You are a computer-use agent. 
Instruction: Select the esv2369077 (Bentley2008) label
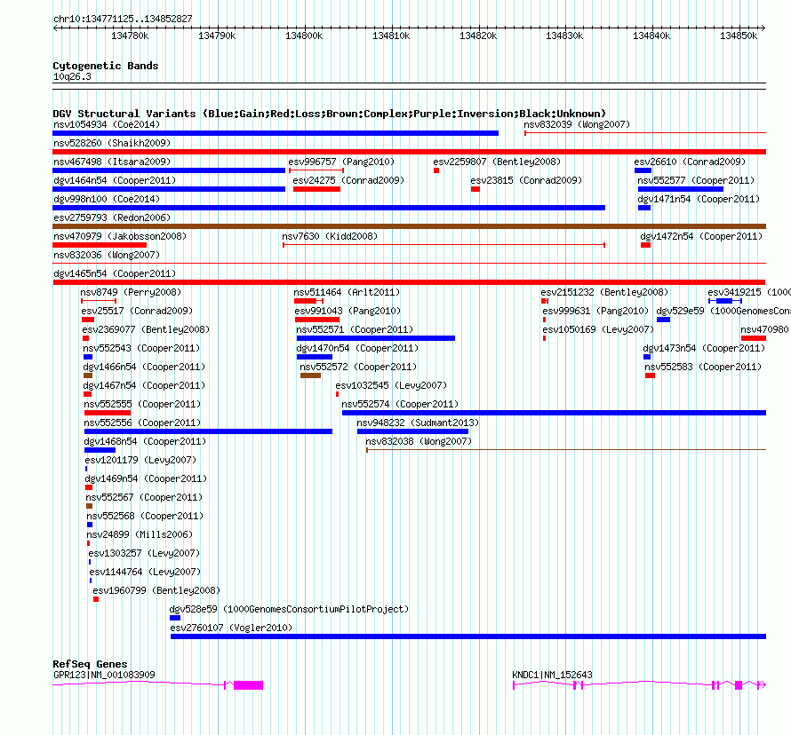[x=146, y=329]
